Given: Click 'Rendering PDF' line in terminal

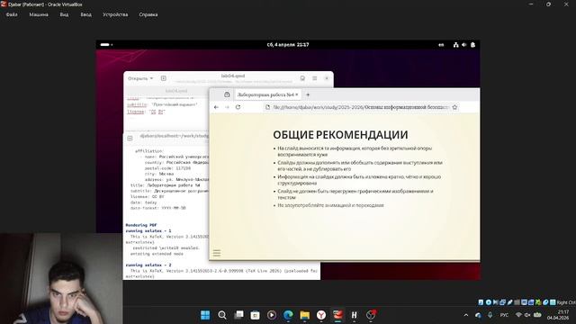Looking at the screenshot, I should (141, 225).
